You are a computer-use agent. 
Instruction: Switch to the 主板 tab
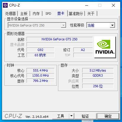(x=24, y=14)
